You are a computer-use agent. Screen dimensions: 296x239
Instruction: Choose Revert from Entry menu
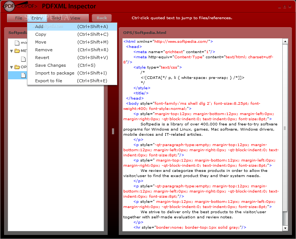coord(72,58)
